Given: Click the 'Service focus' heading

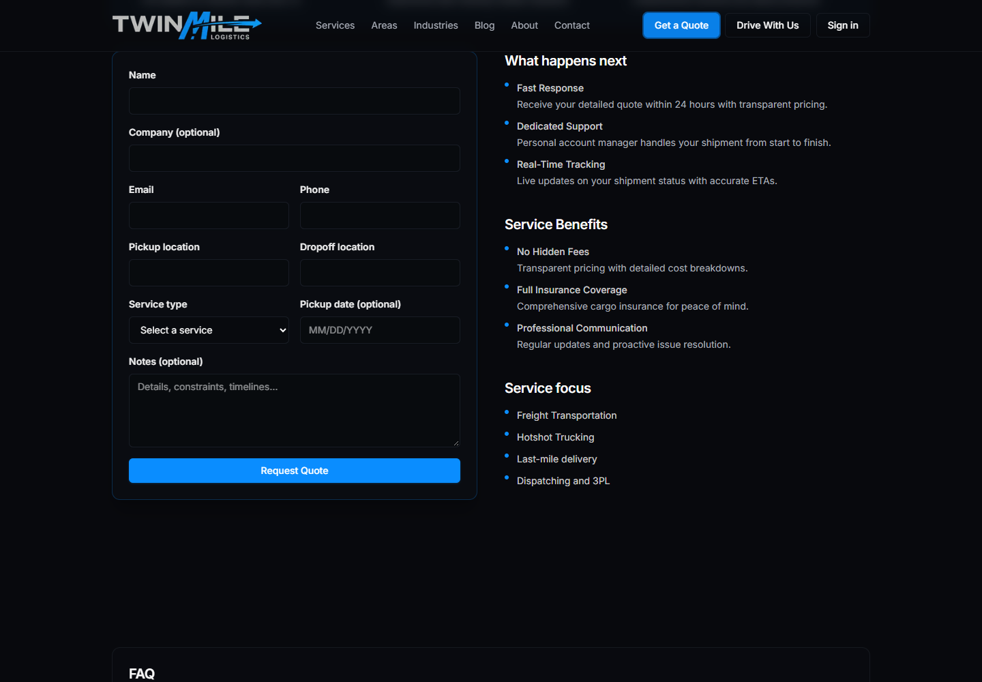Looking at the screenshot, I should pyautogui.click(x=548, y=388).
